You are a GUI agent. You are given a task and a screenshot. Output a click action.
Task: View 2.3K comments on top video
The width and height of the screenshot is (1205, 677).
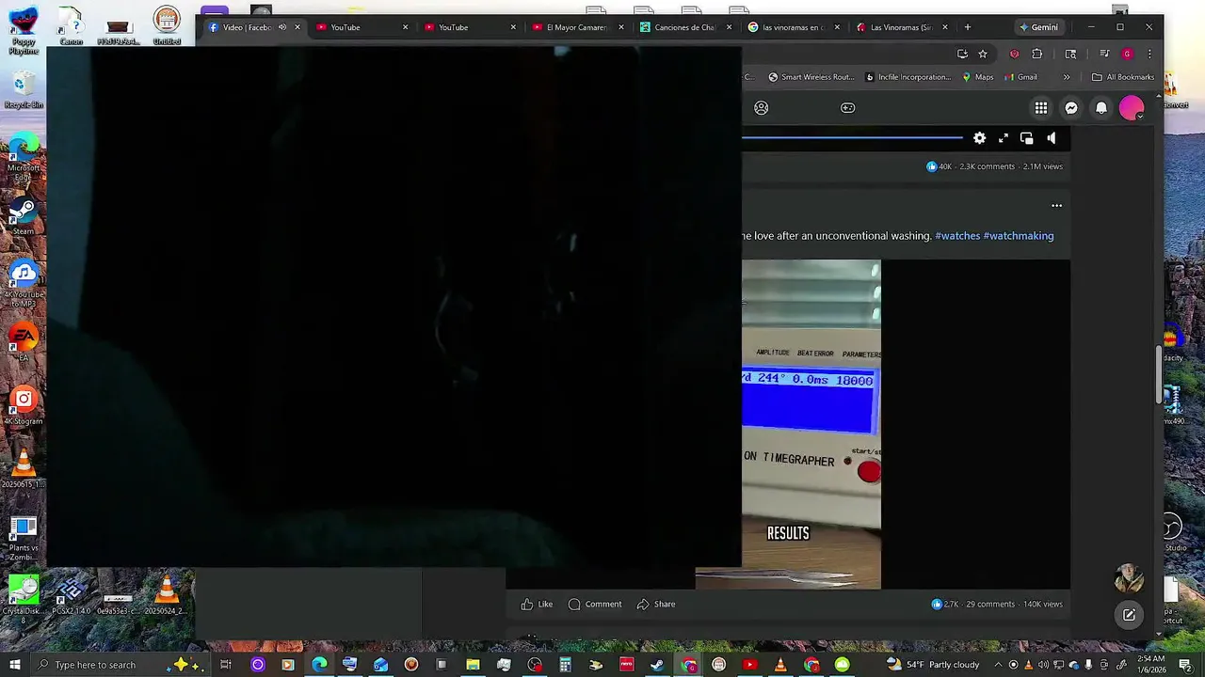pos(988,166)
